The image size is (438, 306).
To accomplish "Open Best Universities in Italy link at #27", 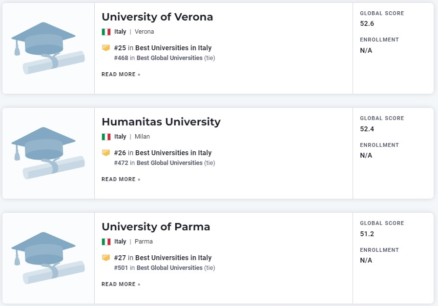I will click(x=173, y=258).
